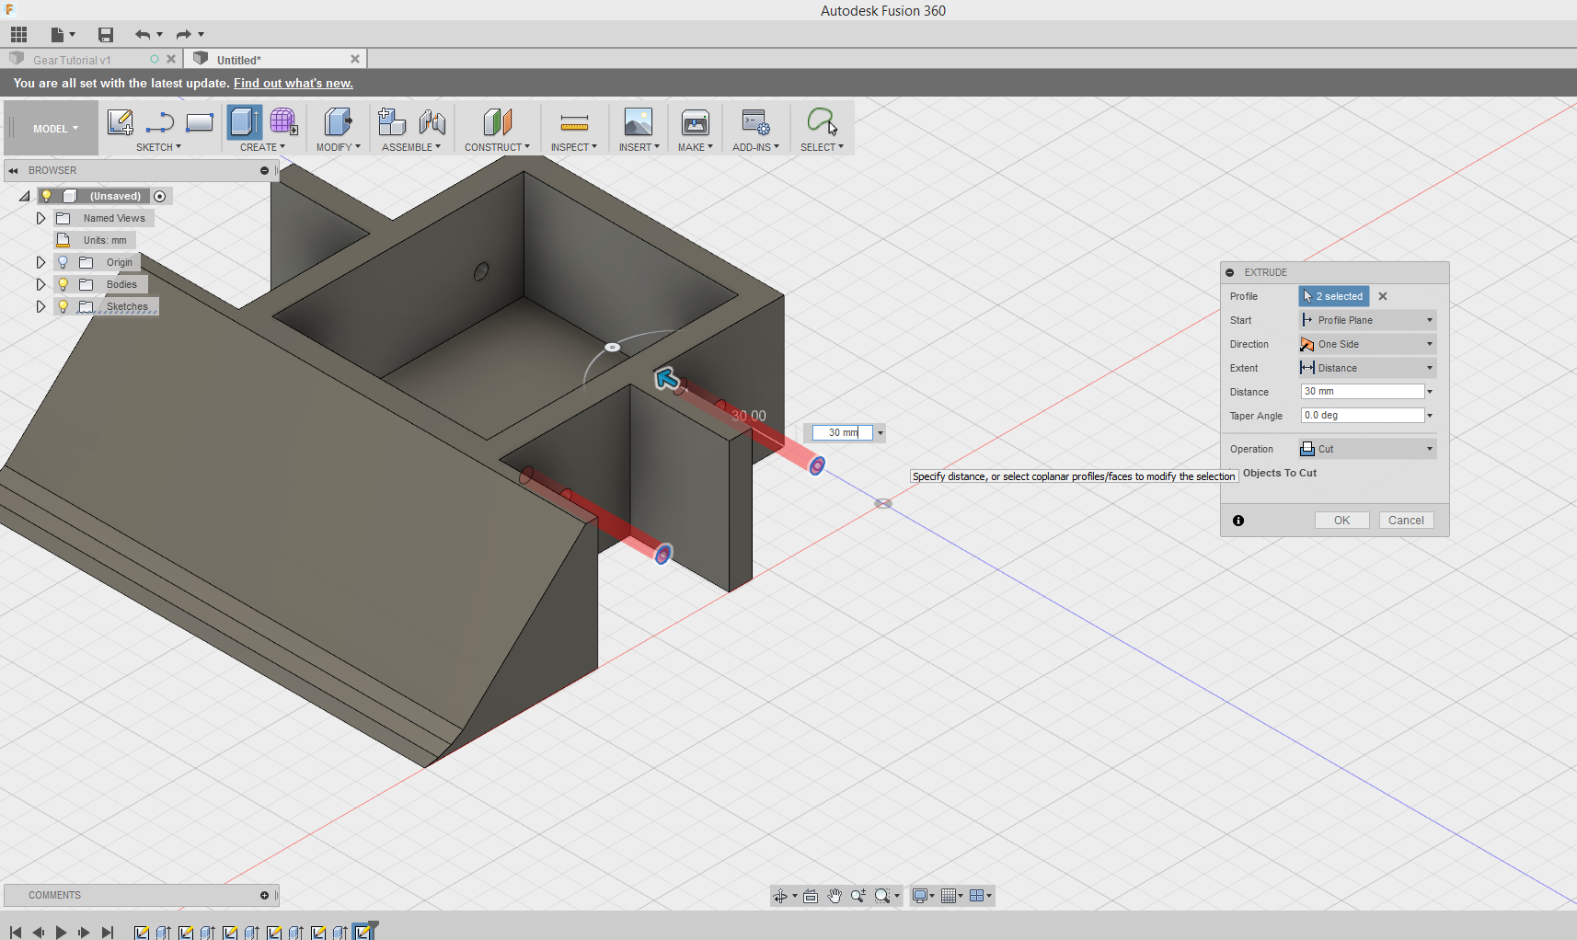
Task: Select the Measure tool under Inspect
Action: tap(574, 122)
